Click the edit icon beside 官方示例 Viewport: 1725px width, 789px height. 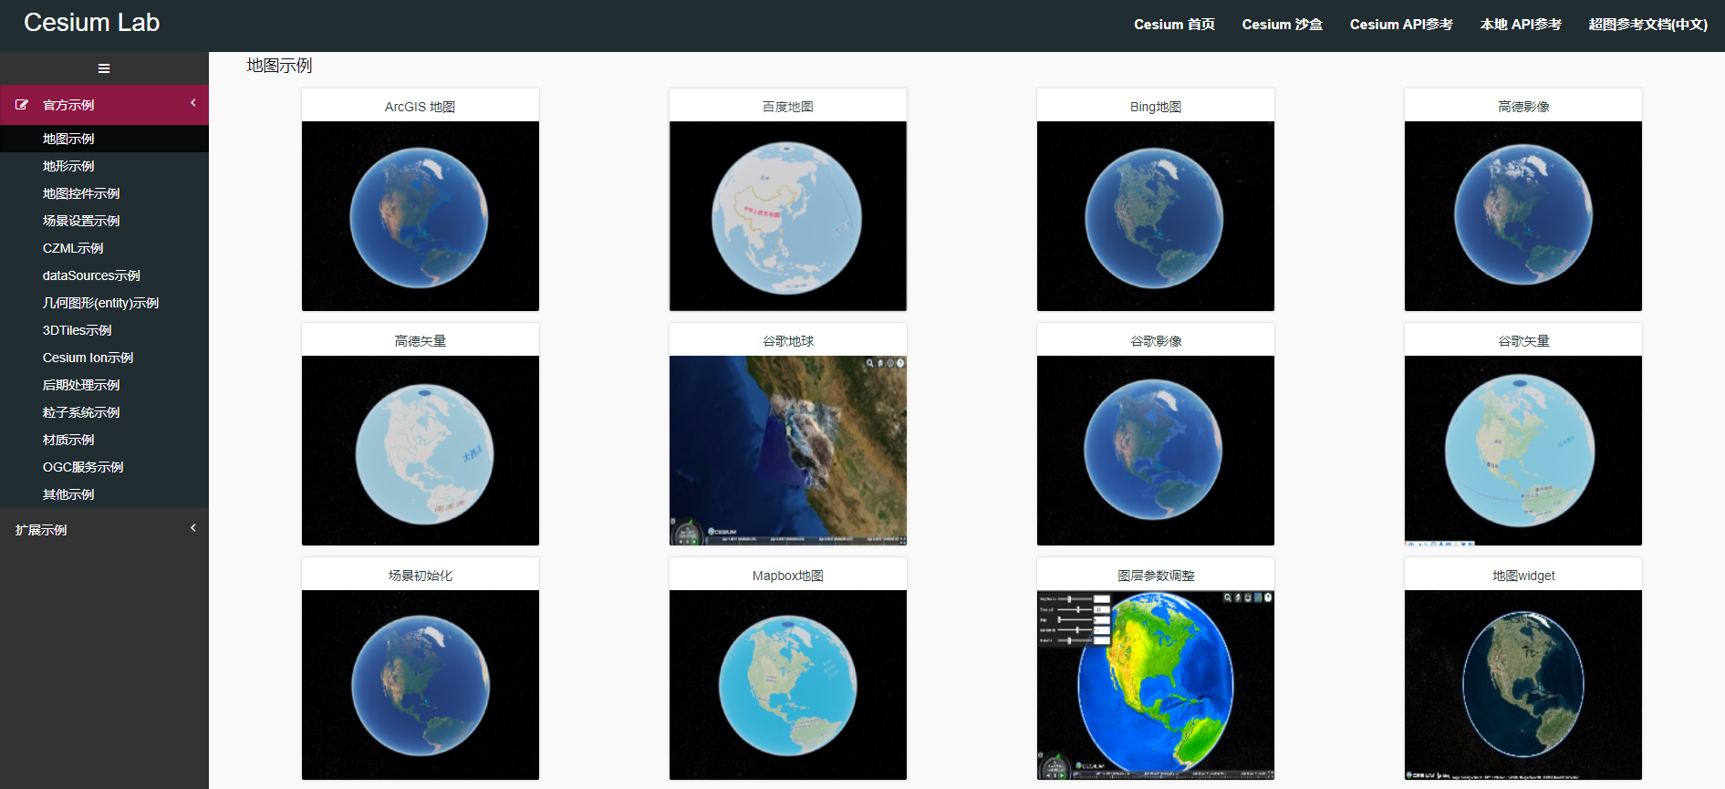tap(22, 105)
